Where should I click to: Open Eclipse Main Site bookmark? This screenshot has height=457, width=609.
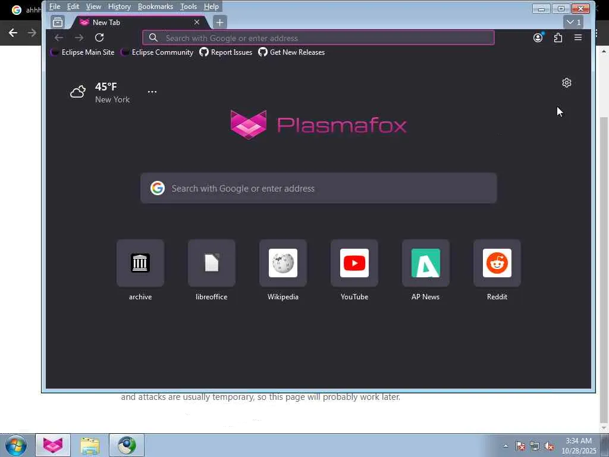point(82,52)
